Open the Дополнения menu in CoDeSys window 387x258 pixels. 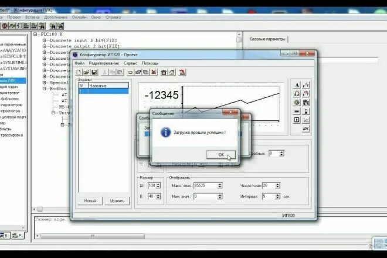click(x=56, y=17)
